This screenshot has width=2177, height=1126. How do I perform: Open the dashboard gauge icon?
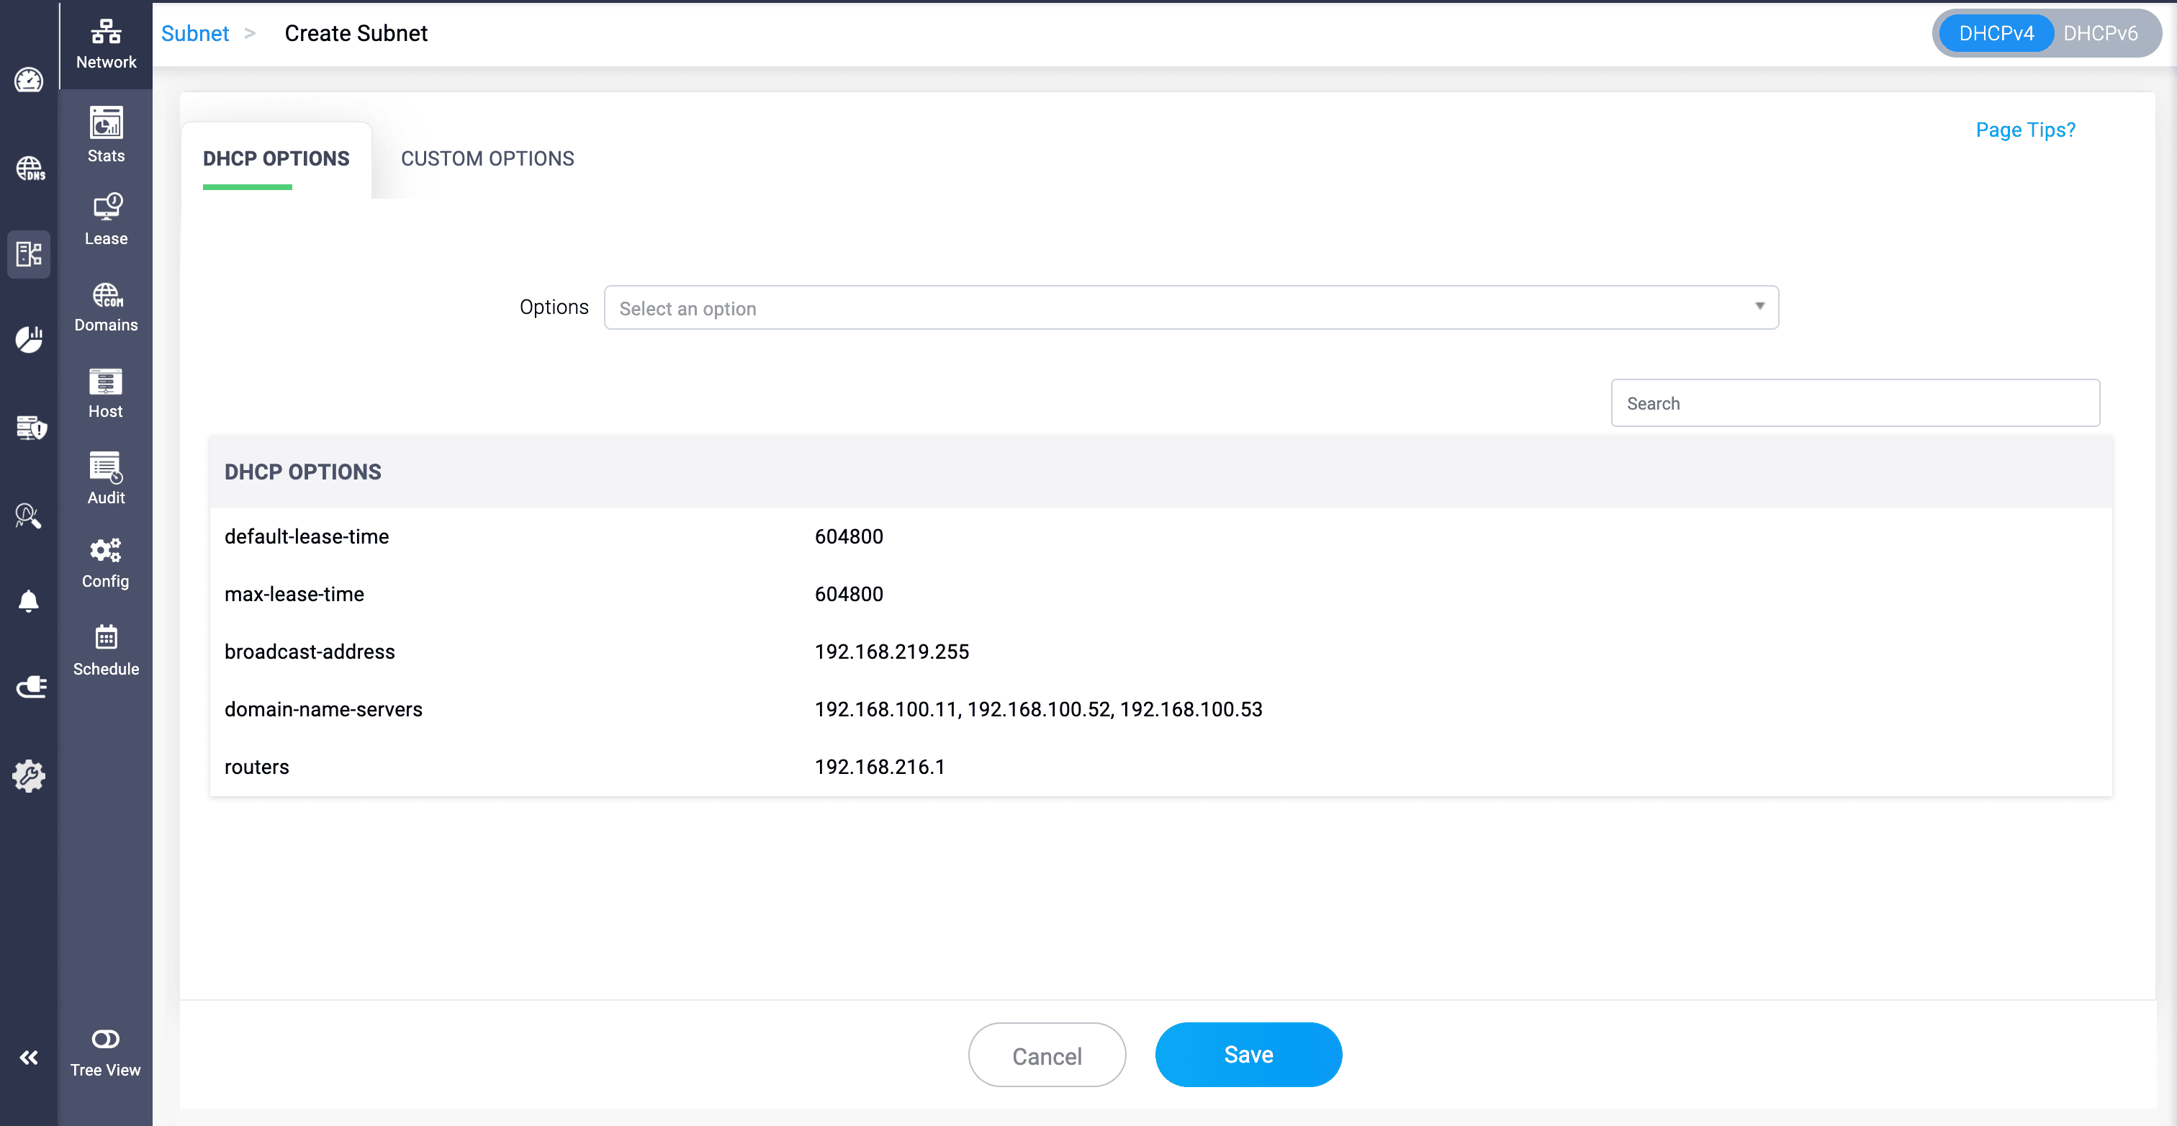pyautogui.click(x=29, y=81)
